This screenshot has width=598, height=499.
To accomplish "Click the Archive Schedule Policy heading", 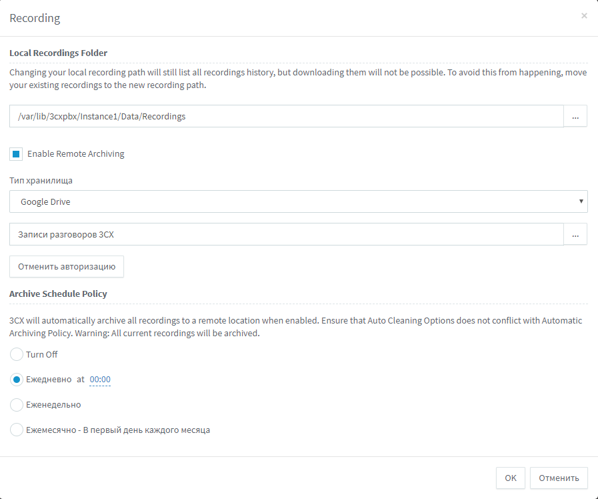I will (x=58, y=294).
